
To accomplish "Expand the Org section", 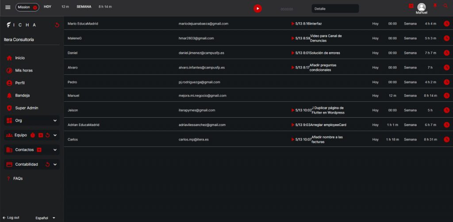I will [x=55, y=121].
